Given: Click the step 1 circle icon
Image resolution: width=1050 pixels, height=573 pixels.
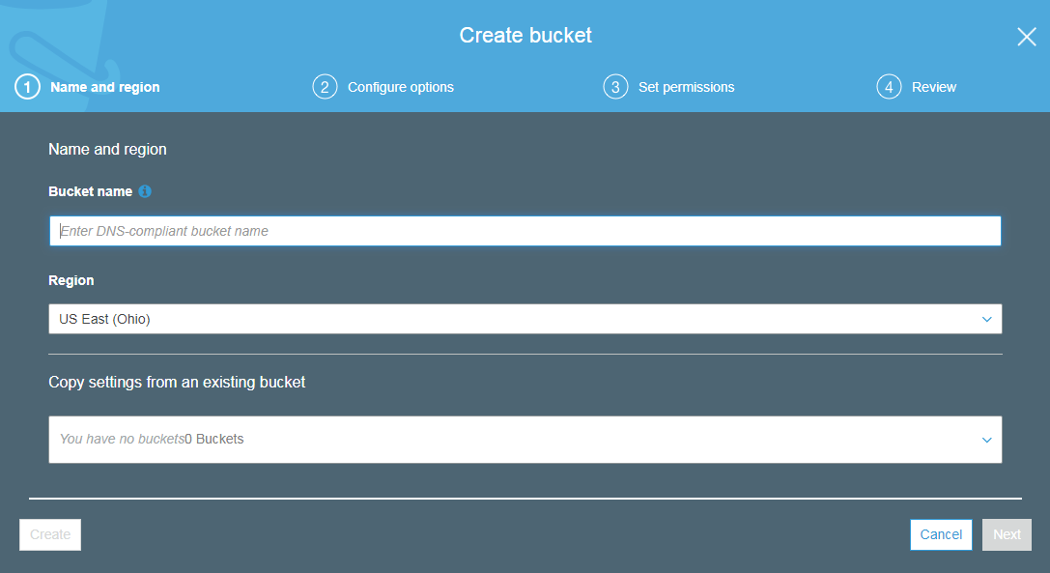Looking at the screenshot, I should [x=27, y=87].
